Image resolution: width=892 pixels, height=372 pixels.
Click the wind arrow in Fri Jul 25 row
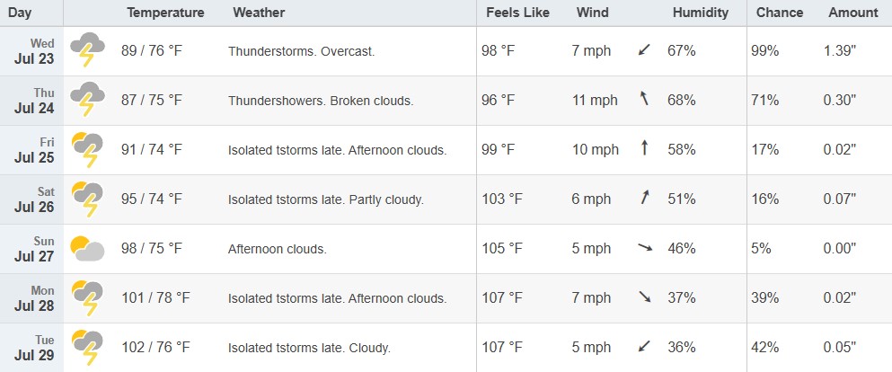tap(645, 149)
